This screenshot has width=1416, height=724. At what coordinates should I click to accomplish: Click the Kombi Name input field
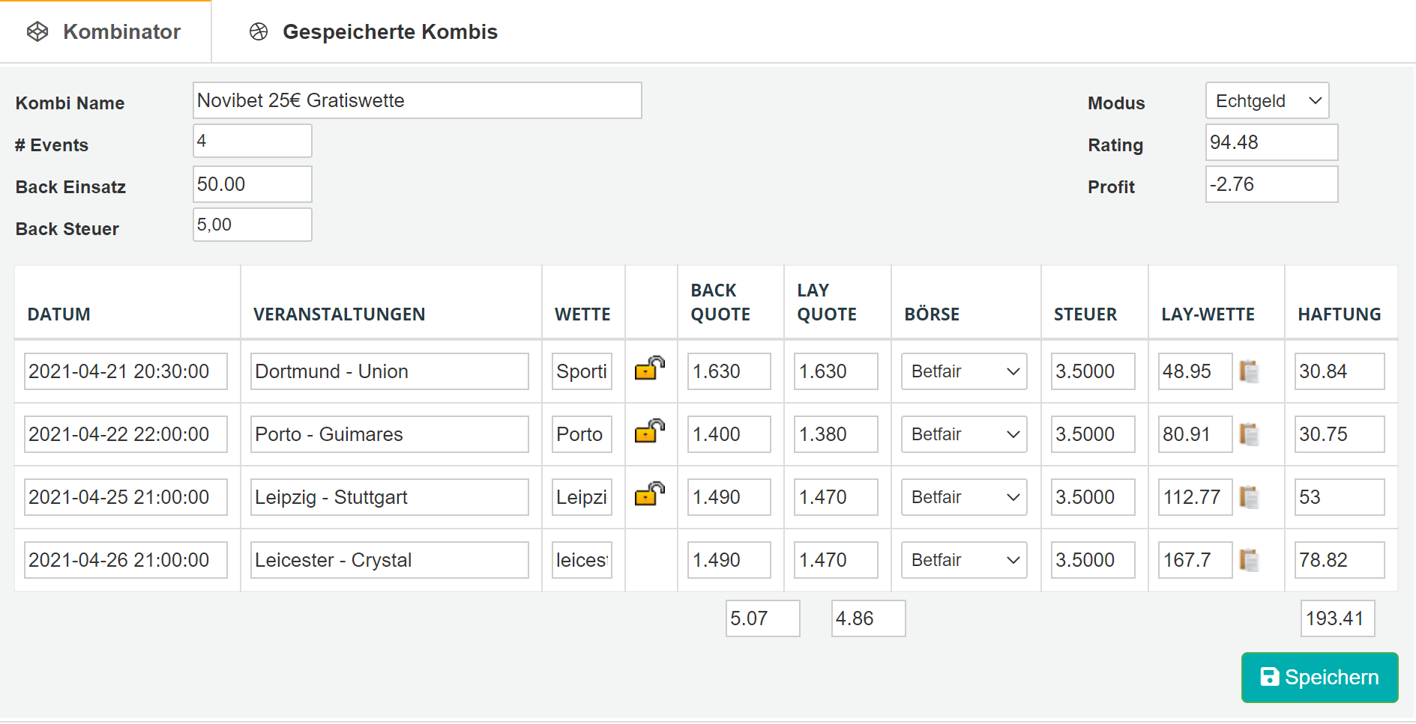click(x=417, y=100)
